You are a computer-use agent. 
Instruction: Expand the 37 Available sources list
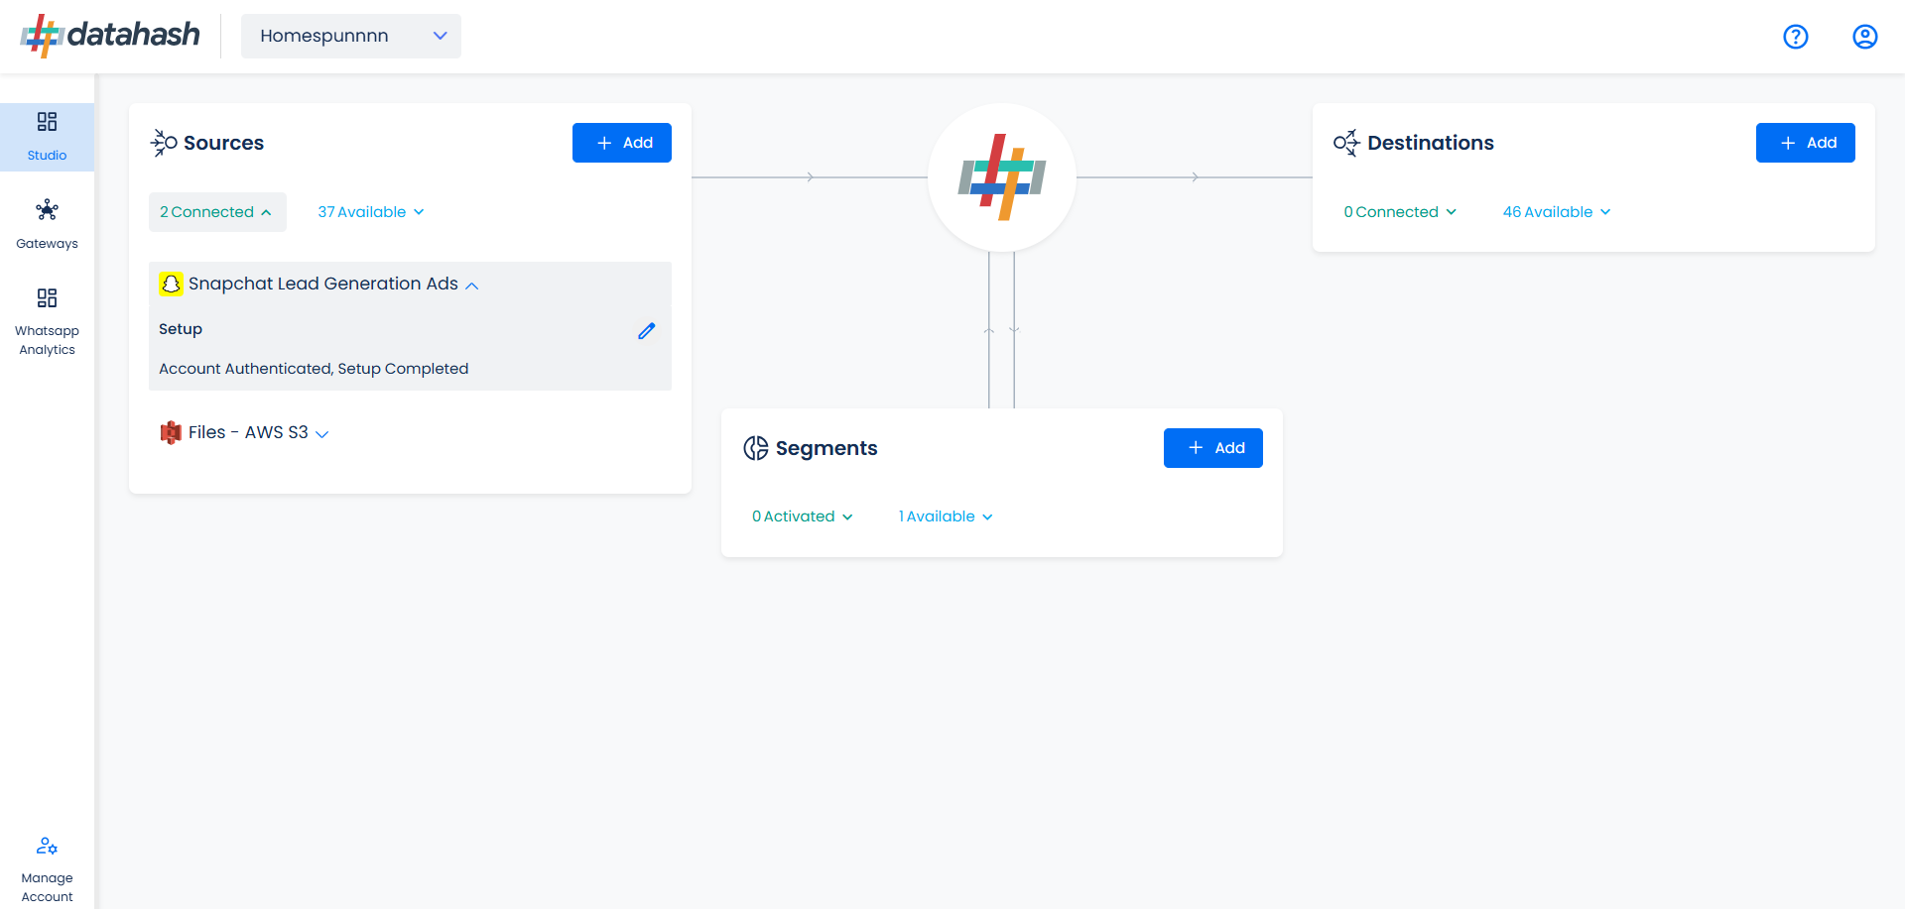370,212
